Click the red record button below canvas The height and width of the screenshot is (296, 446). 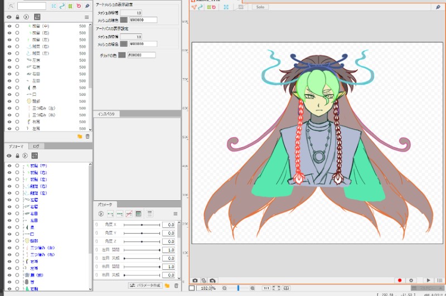pos(400,280)
